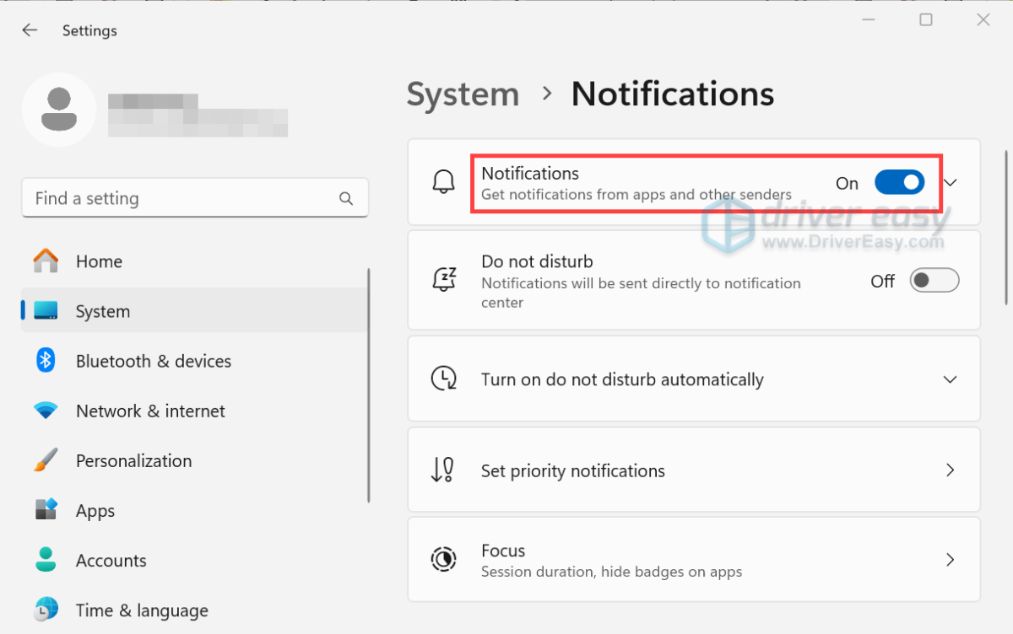
Task: Switch to the Apps section
Action: click(x=95, y=510)
